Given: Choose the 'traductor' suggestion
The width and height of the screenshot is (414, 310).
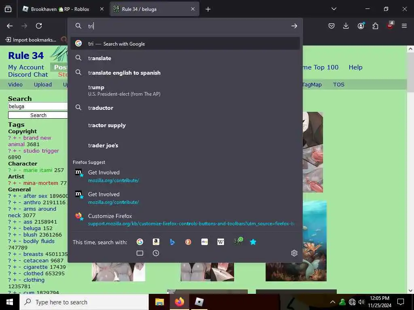Looking at the screenshot, I should [185, 107].
